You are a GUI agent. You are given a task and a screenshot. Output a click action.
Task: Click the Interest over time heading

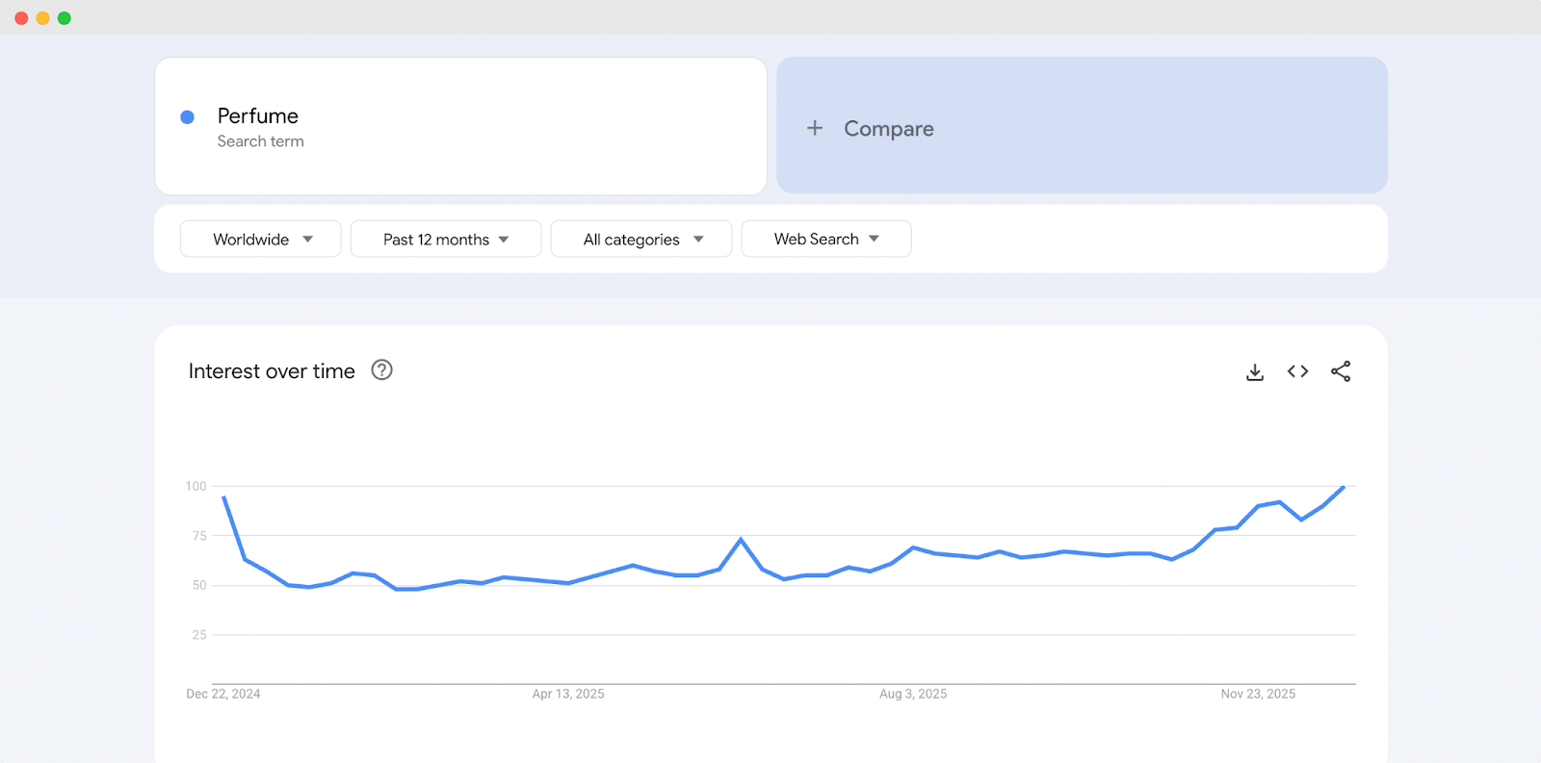(272, 371)
